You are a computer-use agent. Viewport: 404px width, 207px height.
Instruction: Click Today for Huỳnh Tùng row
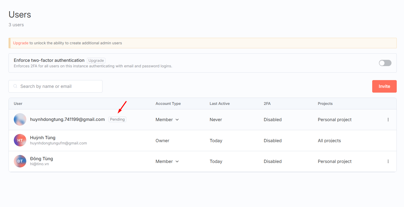216,141
